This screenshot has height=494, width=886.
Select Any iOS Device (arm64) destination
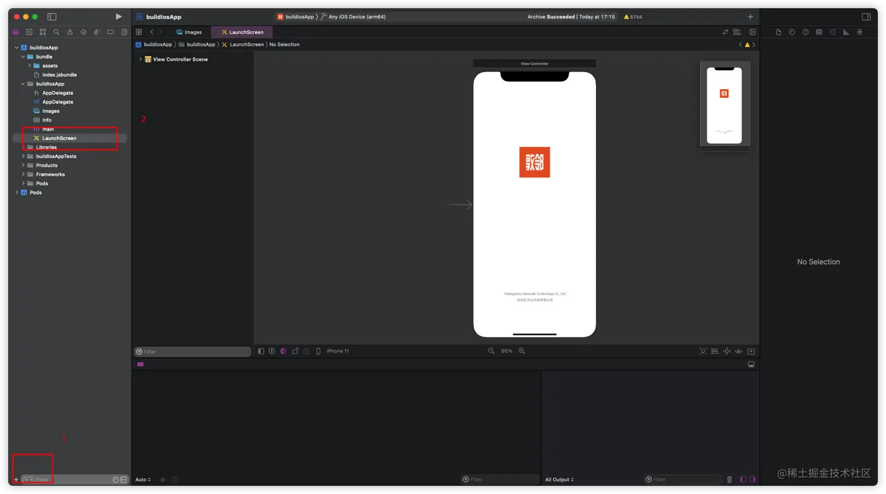coord(353,17)
